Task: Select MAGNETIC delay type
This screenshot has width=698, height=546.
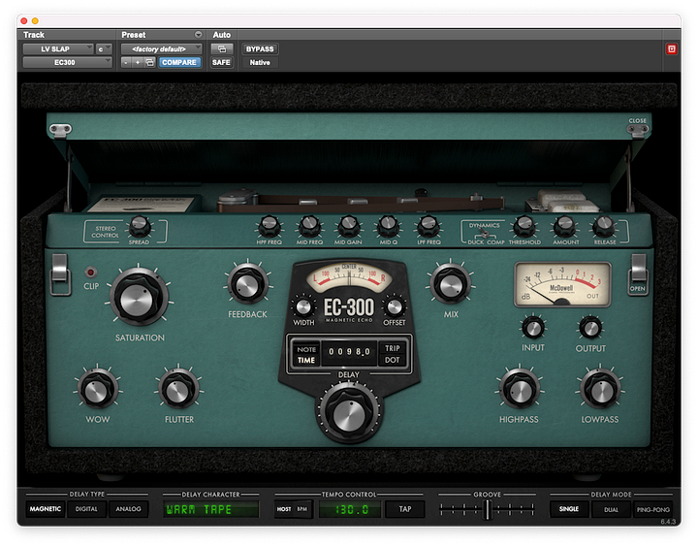Action: (x=46, y=509)
